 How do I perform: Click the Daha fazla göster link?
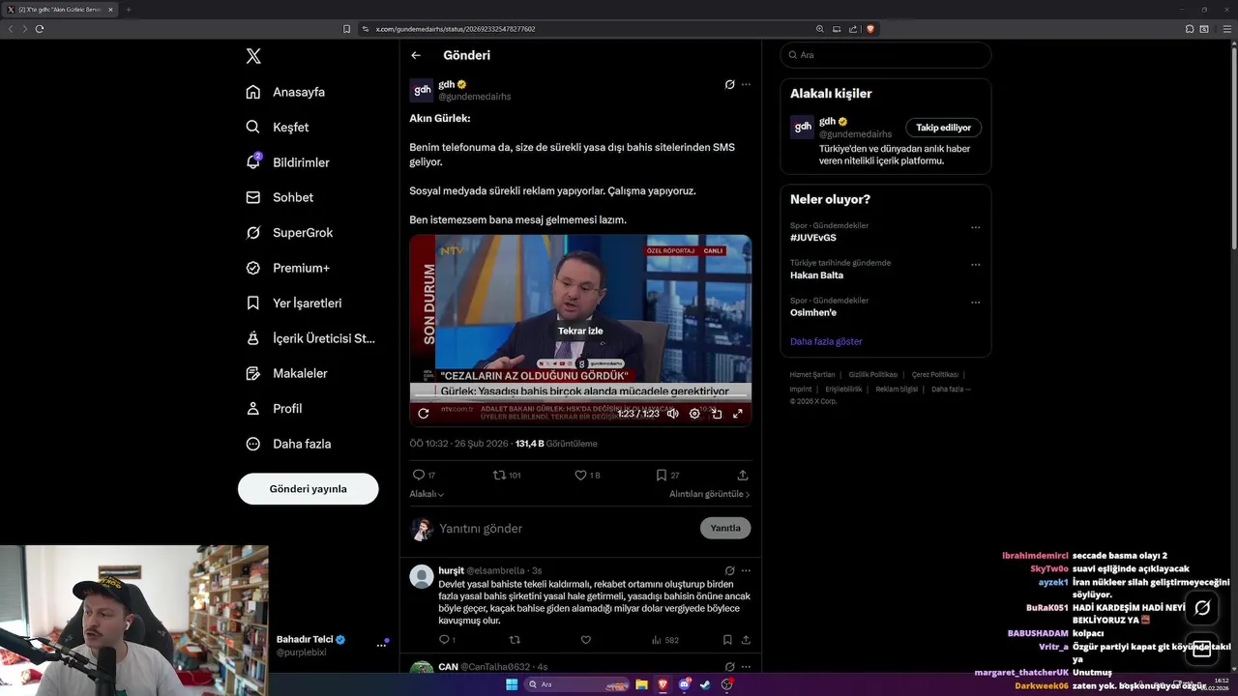[826, 341]
